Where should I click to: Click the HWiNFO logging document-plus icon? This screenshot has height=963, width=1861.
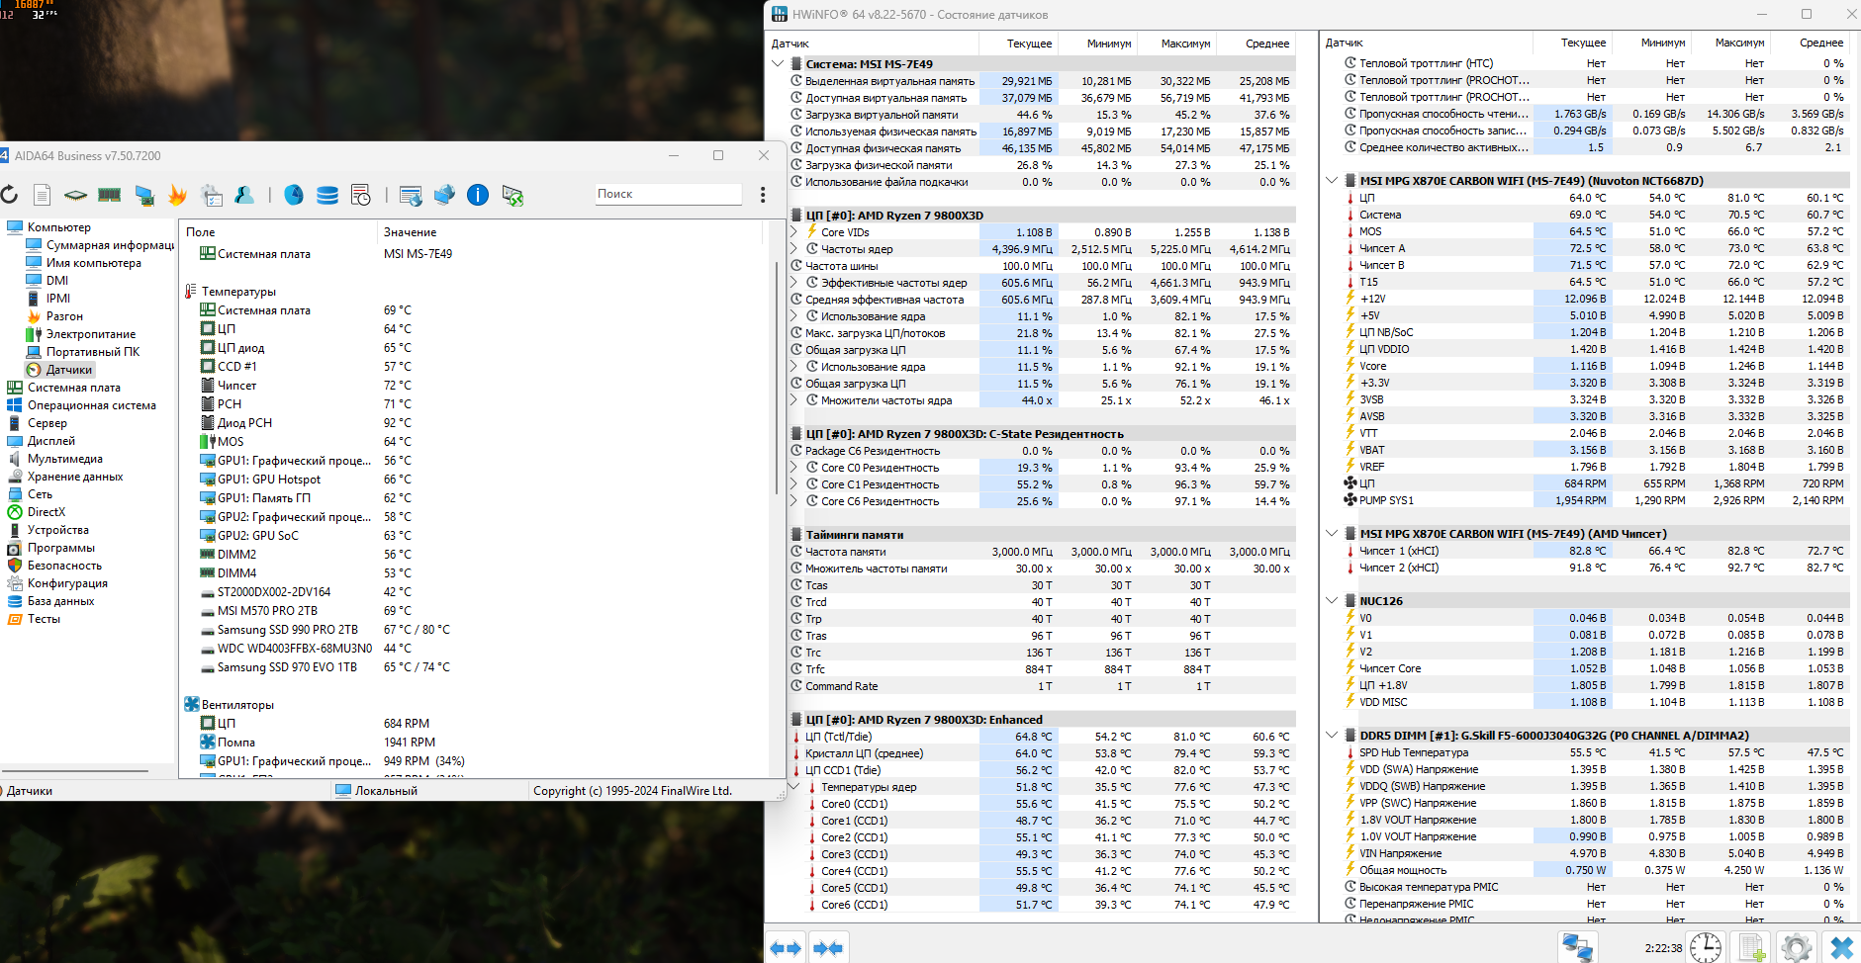(1752, 947)
